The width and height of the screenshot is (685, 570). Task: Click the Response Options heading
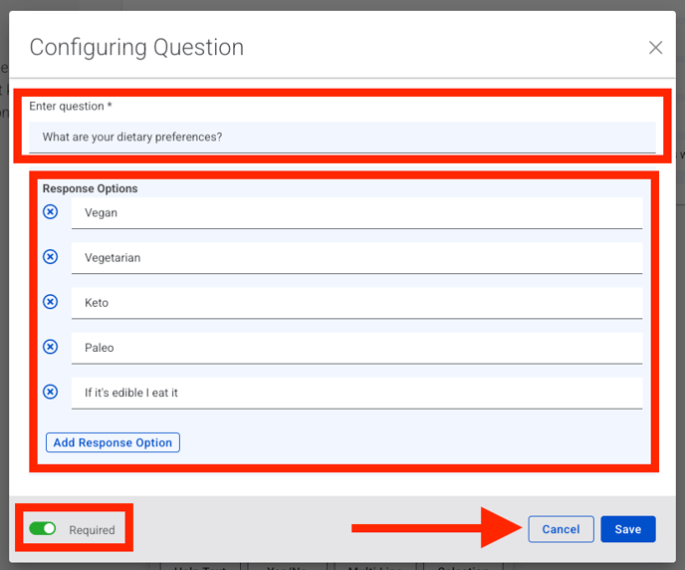tap(90, 188)
